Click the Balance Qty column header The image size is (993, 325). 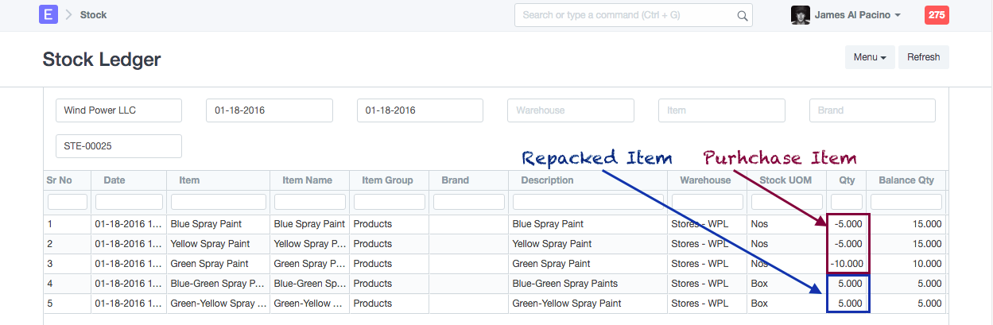[906, 180]
